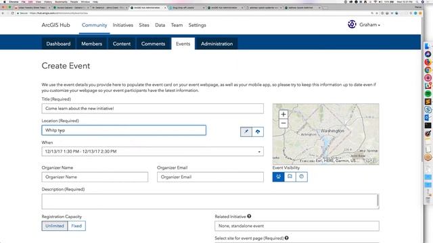Screen dimensions: 433x243
Task: Switch to the Comments tab
Action: pos(153,44)
